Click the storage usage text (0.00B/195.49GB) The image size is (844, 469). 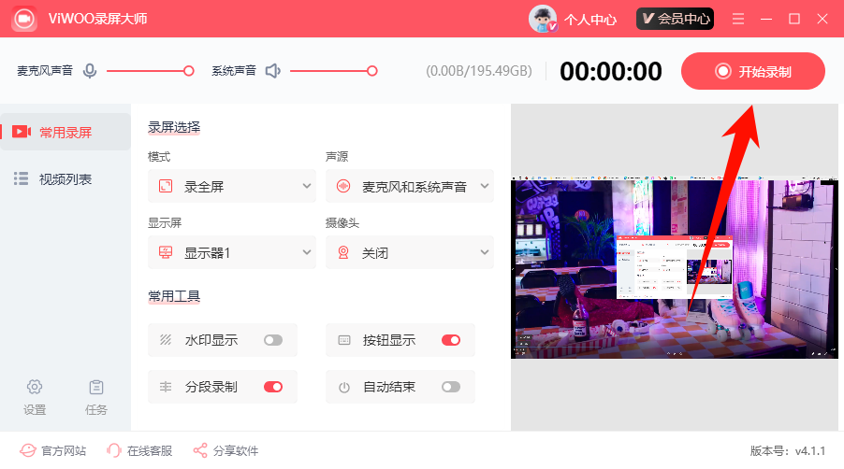coord(479,71)
